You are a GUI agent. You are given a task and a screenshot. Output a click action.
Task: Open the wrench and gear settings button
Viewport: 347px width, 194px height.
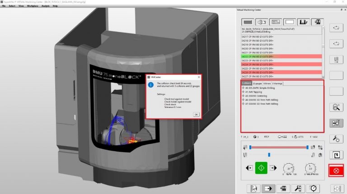[336, 139]
